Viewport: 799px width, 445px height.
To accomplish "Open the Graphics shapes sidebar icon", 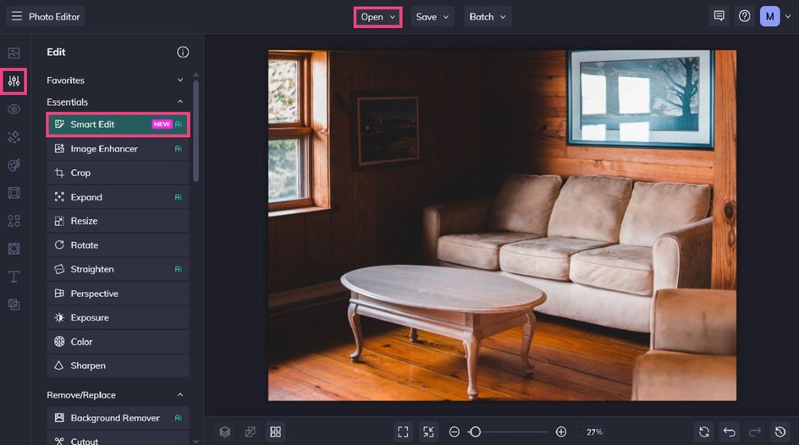I will pyautogui.click(x=14, y=221).
